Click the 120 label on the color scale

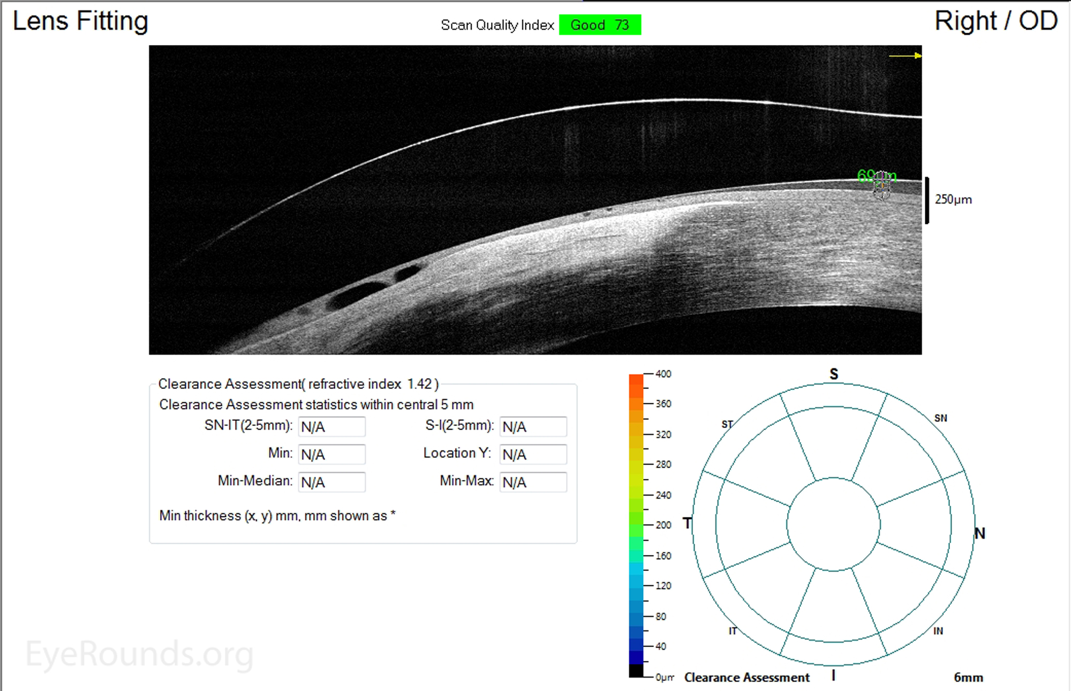tap(663, 585)
